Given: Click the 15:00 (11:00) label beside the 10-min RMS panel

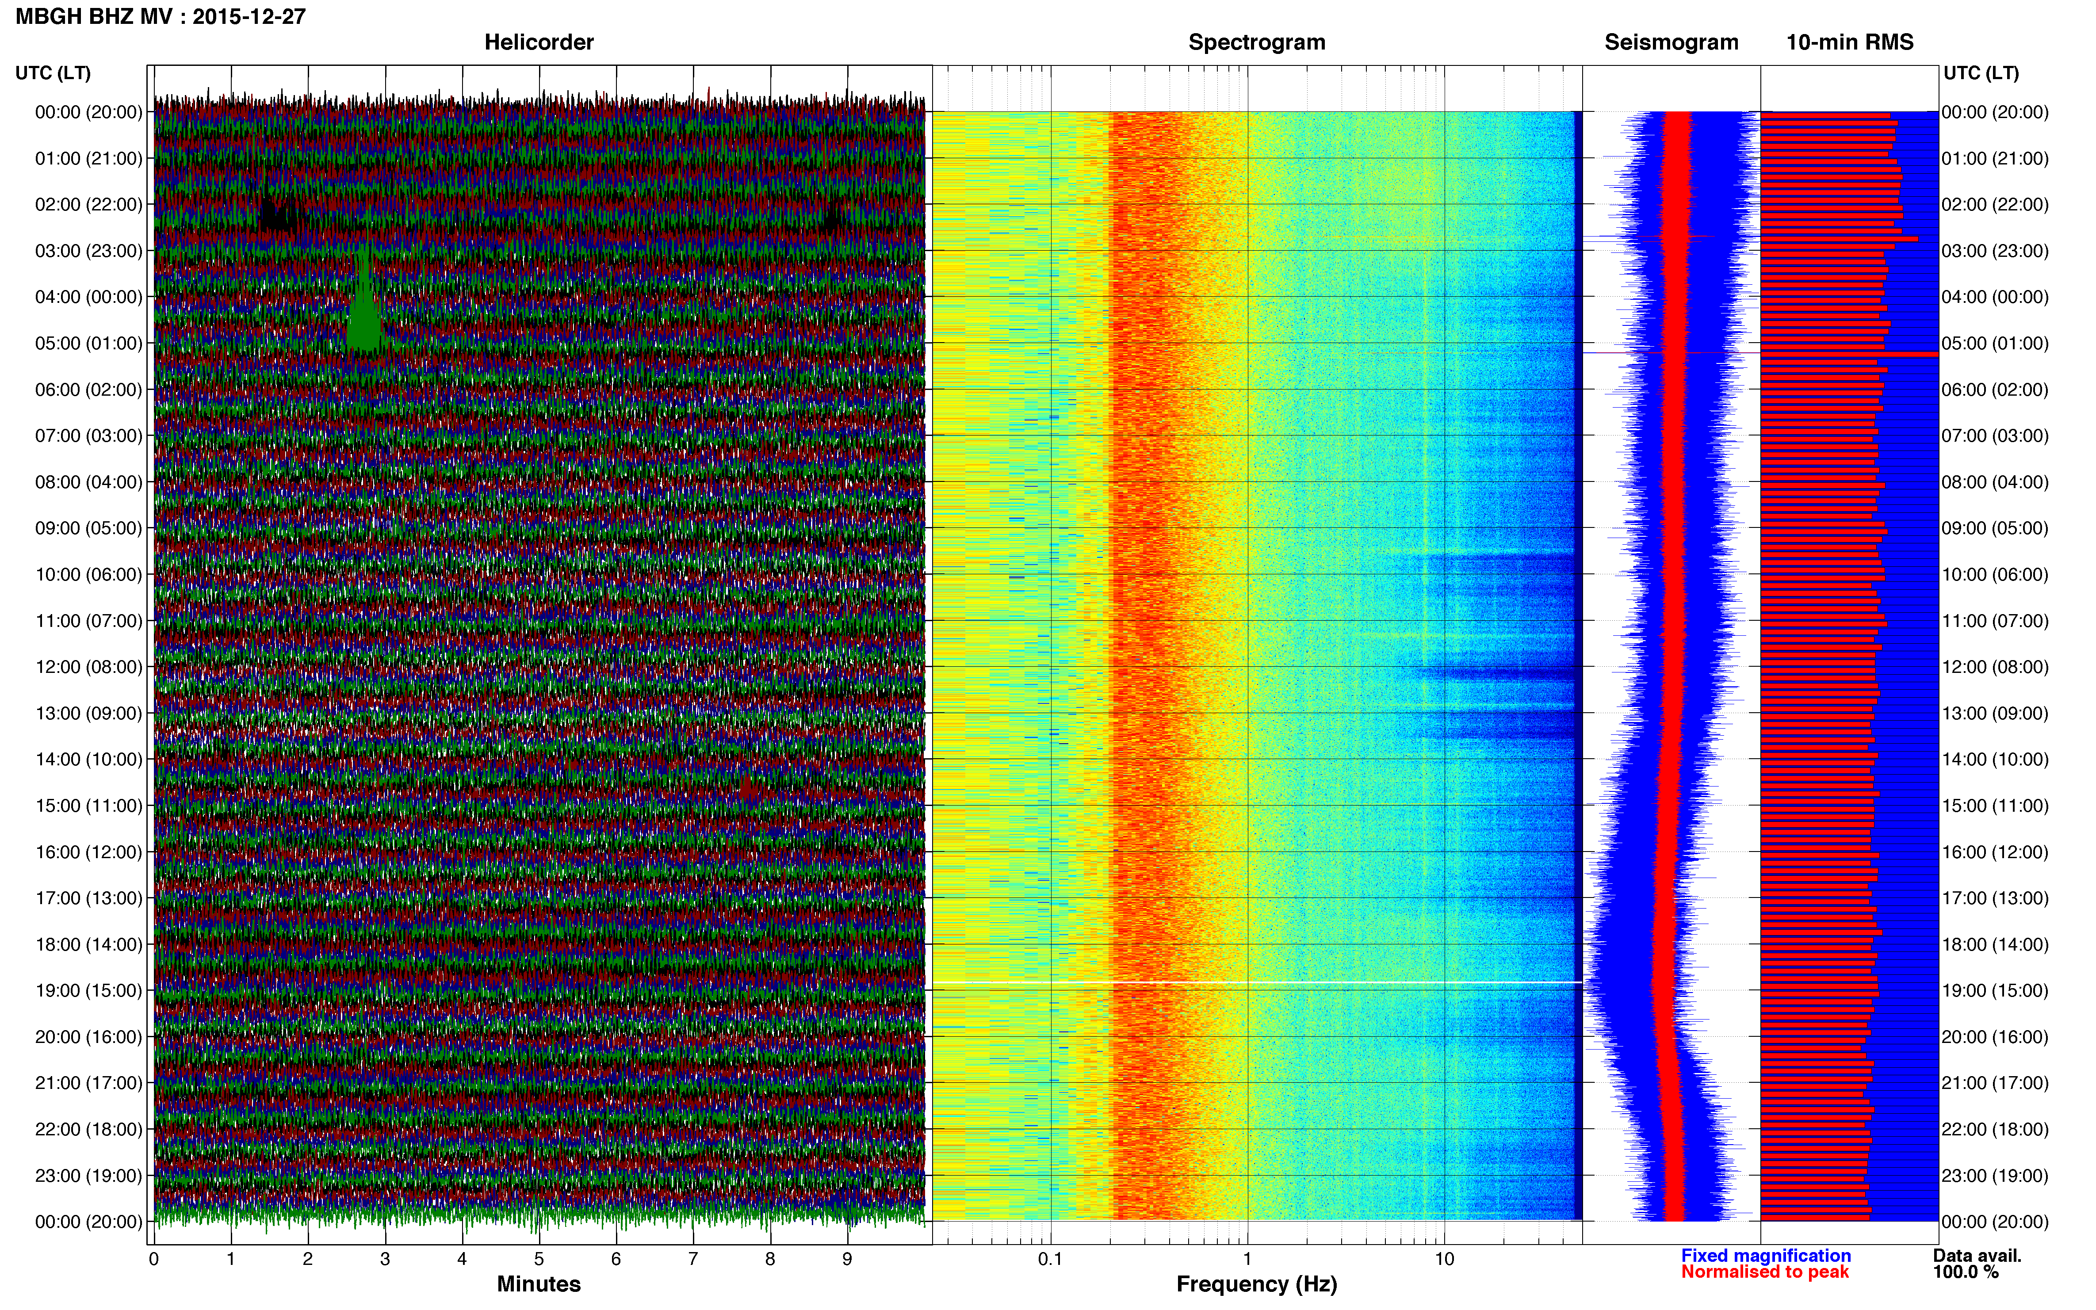Looking at the screenshot, I should (x=1996, y=806).
